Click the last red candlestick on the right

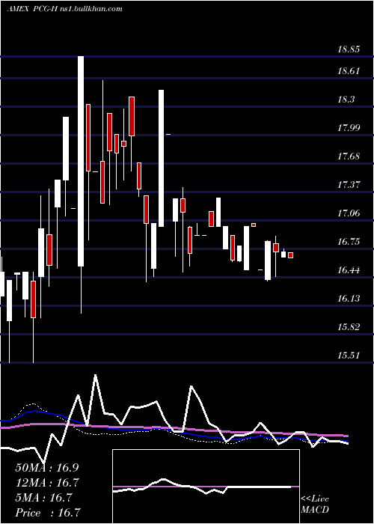pos(290,255)
